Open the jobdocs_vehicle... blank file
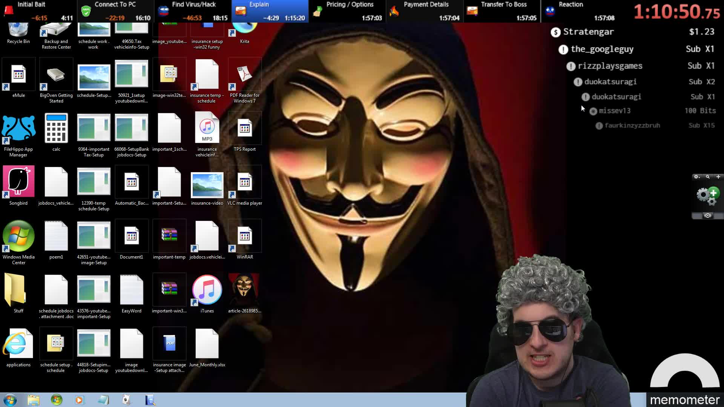This screenshot has width=724, height=407. click(x=56, y=182)
